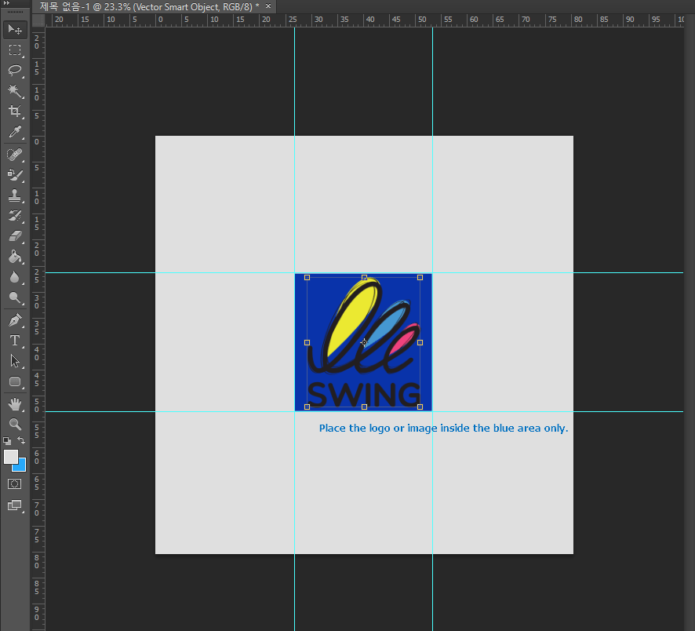Switch the screen display mode
Image resolution: width=695 pixels, height=631 pixels.
(x=15, y=505)
